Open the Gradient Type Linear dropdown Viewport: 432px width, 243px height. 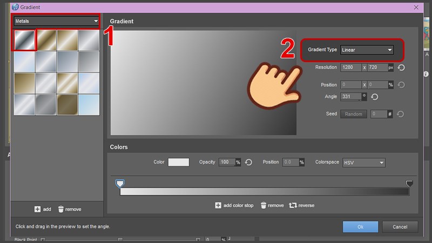(x=367, y=50)
